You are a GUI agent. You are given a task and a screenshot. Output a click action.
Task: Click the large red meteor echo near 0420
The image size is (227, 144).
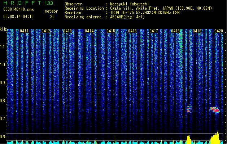pyautogui.click(x=215, y=110)
